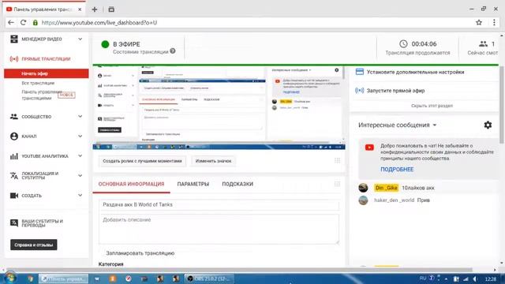Click the Запустите прямой эфир link

pos(395,91)
